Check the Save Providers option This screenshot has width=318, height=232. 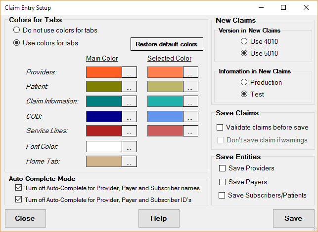(222, 168)
